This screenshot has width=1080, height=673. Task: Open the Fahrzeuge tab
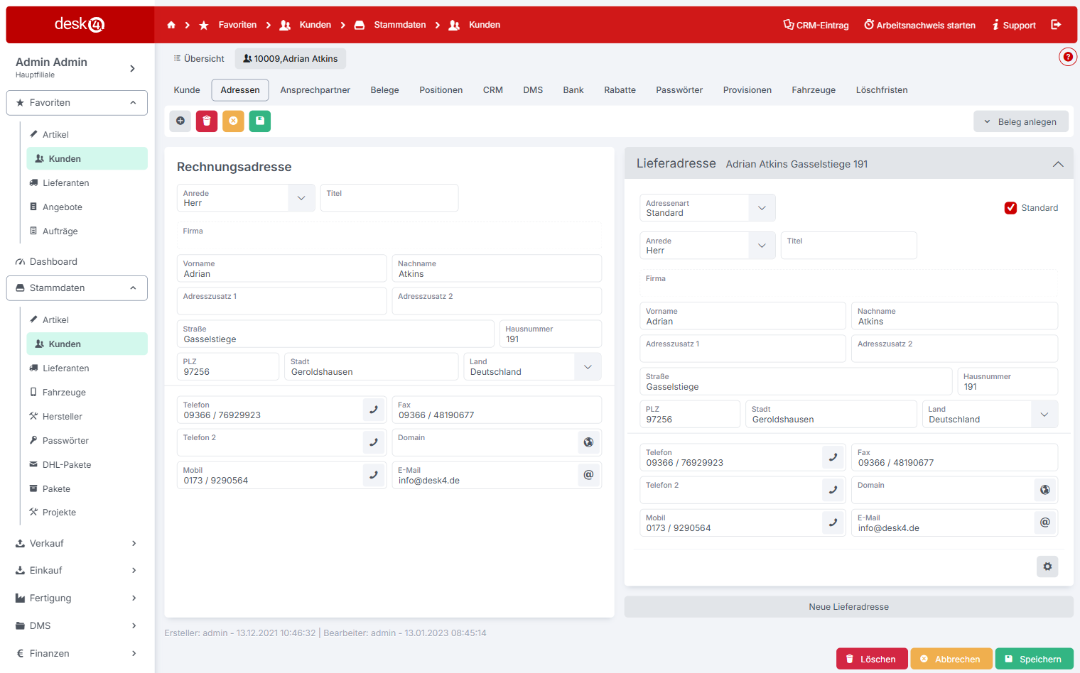pyautogui.click(x=813, y=90)
